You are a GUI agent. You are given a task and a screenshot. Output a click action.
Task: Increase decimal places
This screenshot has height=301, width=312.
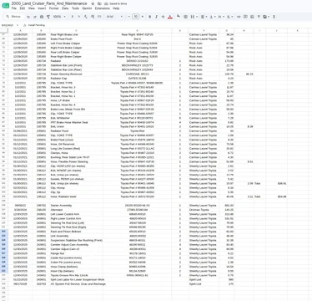point(93,17)
